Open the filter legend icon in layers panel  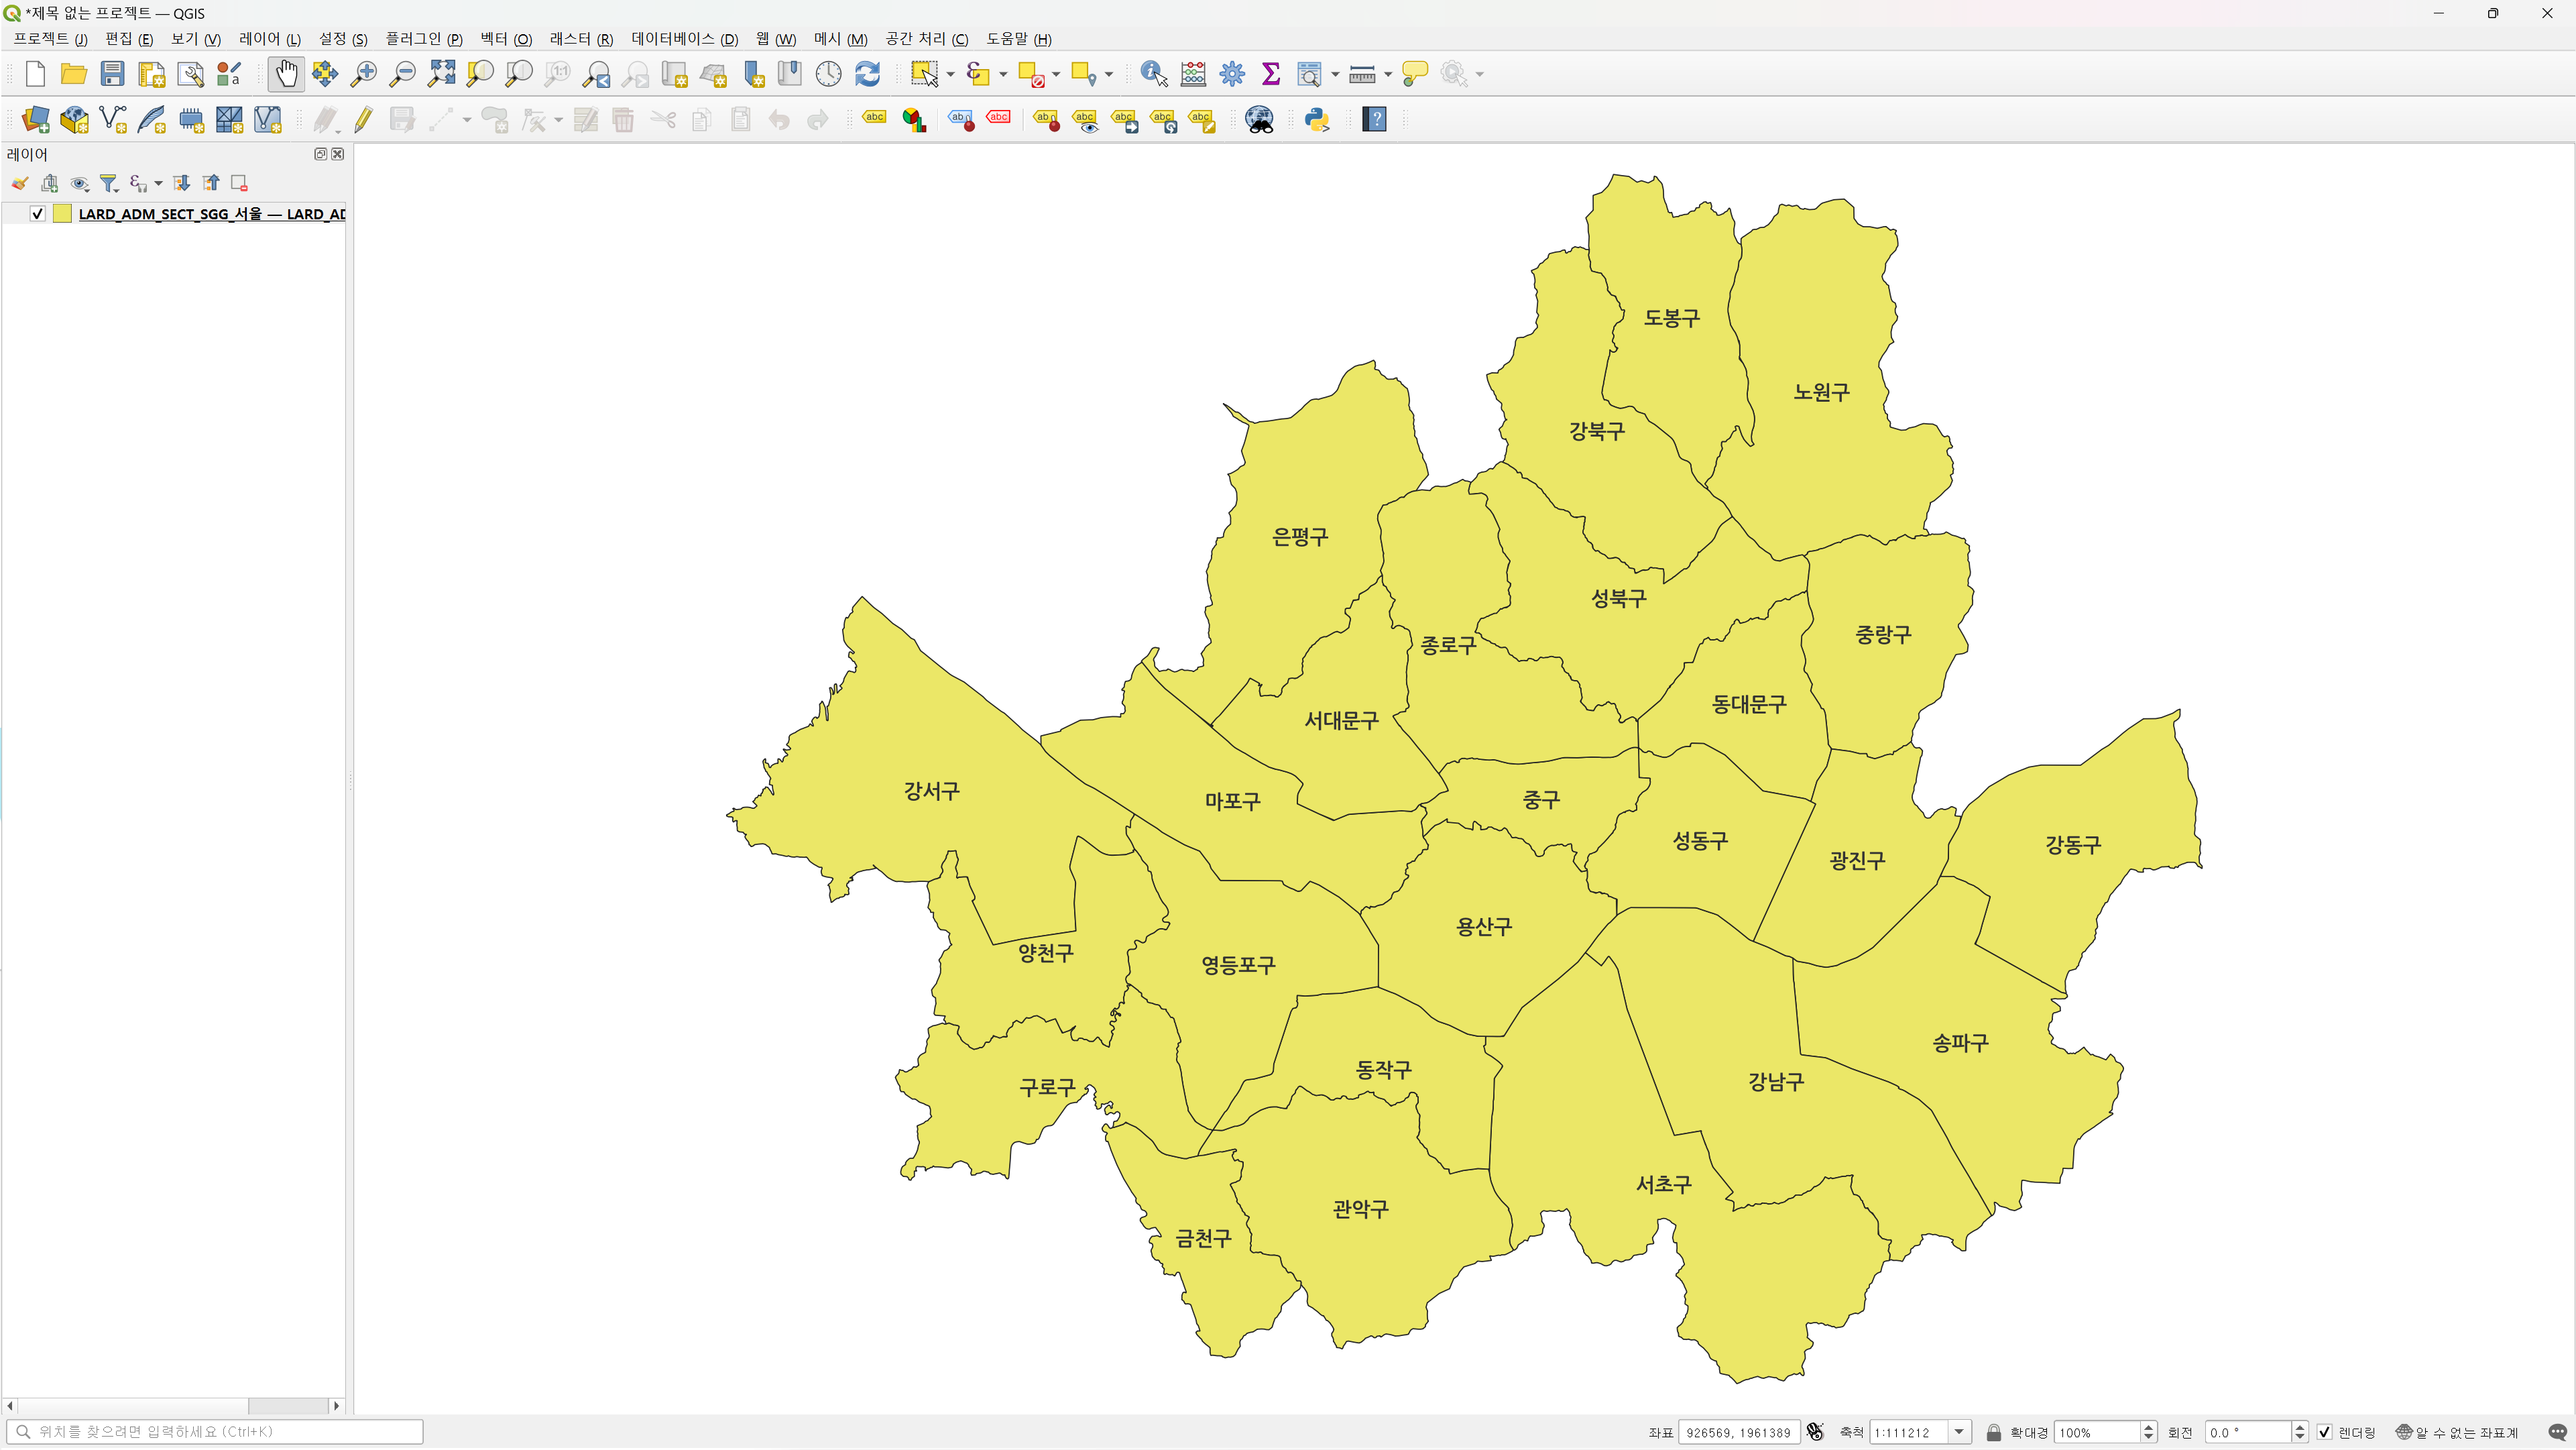coord(109,183)
